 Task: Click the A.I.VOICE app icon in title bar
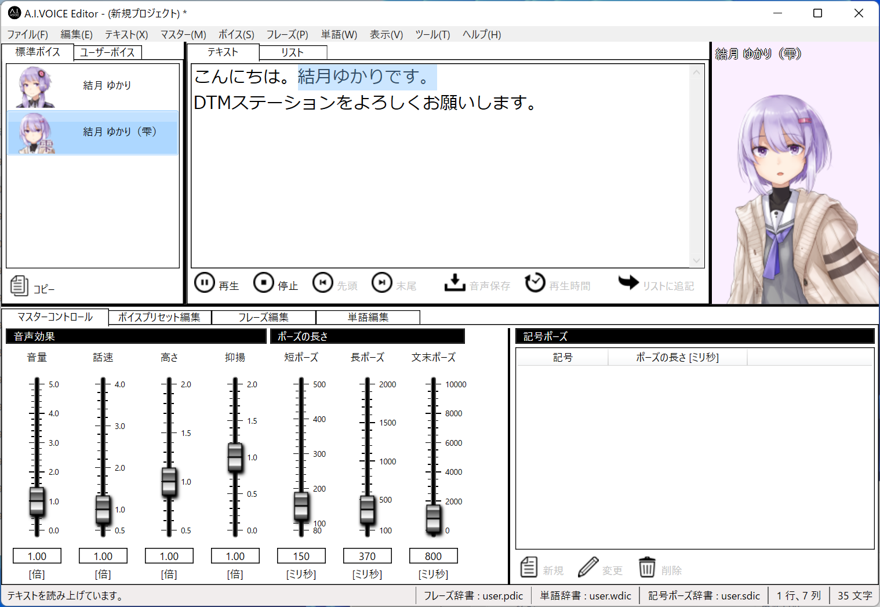pos(14,13)
